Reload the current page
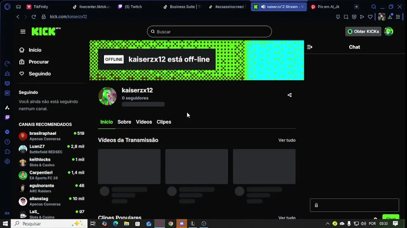Viewport: 407px width, 228px height. point(34,17)
